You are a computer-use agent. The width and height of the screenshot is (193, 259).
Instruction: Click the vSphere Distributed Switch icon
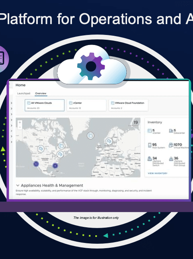pyautogui.click(x=150, y=159)
